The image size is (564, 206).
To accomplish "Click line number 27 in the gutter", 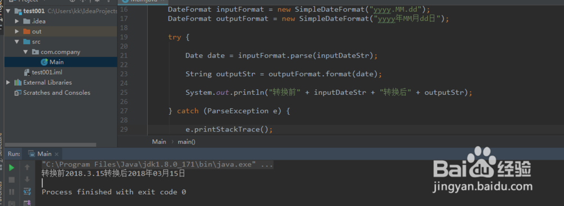I will point(124,111).
